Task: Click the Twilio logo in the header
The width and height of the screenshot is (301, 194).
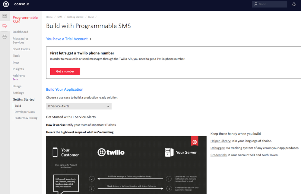Action: click(x=6, y=4)
